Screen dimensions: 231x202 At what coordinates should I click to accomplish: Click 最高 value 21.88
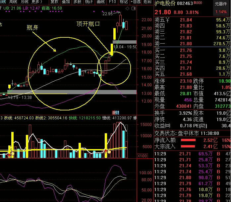coord(186,87)
